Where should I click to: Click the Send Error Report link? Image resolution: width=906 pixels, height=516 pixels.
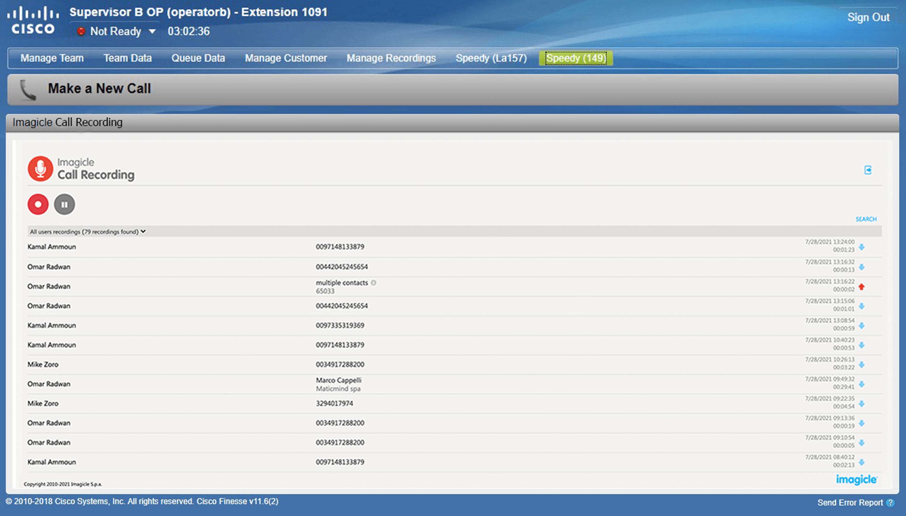pyautogui.click(x=850, y=502)
